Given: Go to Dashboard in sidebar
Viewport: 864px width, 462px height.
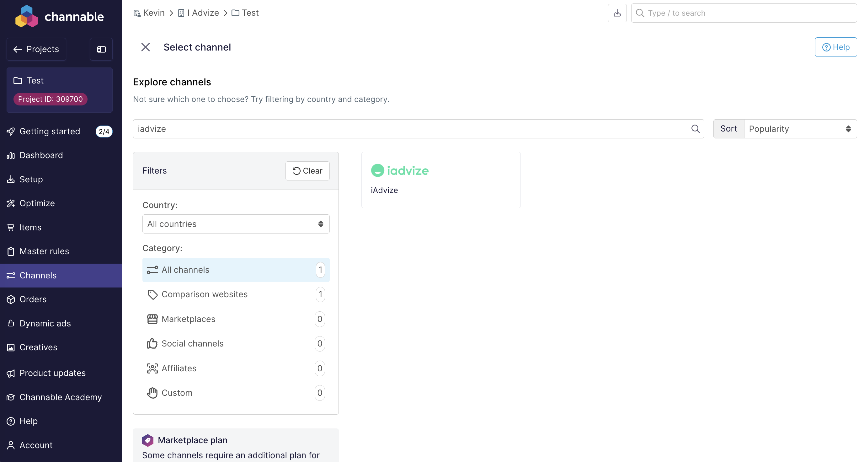Looking at the screenshot, I should (41, 155).
